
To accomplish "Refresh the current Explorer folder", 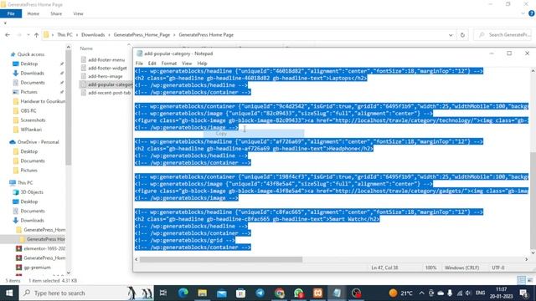I will 462,35.
